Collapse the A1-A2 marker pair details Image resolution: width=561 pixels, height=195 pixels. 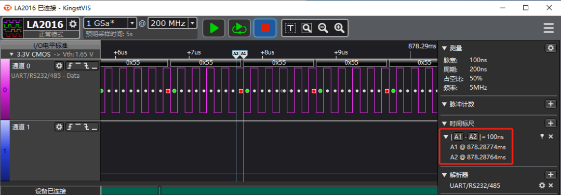click(x=446, y=137)
